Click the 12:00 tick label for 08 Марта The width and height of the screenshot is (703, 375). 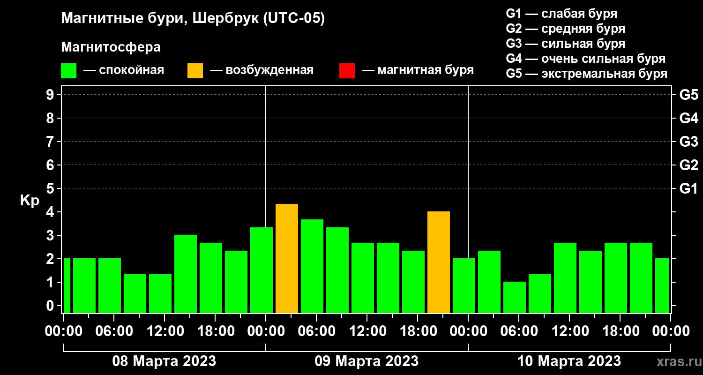[x=165, y=331]
